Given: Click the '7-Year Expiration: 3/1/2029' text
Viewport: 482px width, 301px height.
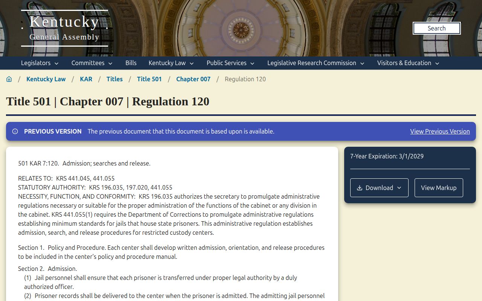Looking at the screenshot, I should coord(387,156).
